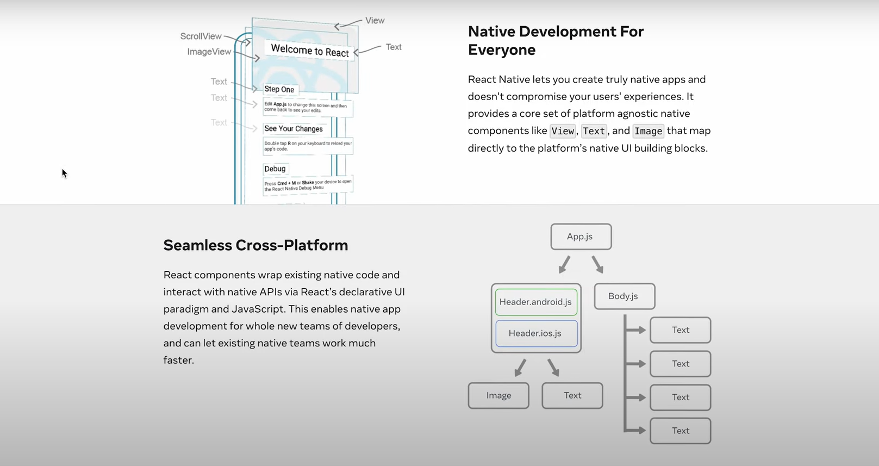The image size is (879, 466).
Task: Click the Text inline code tag in the paragraph
Action: (594, 131)
